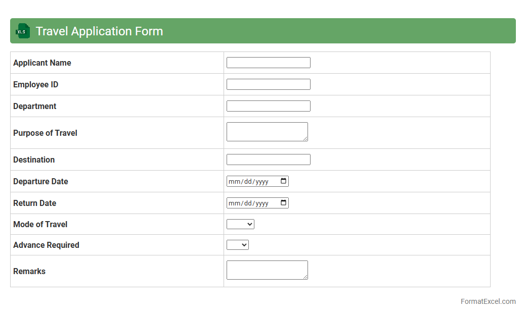Click the Departure Date mm/dd/yyyy field
Screen dimensions: 526x316
(250, 182)
